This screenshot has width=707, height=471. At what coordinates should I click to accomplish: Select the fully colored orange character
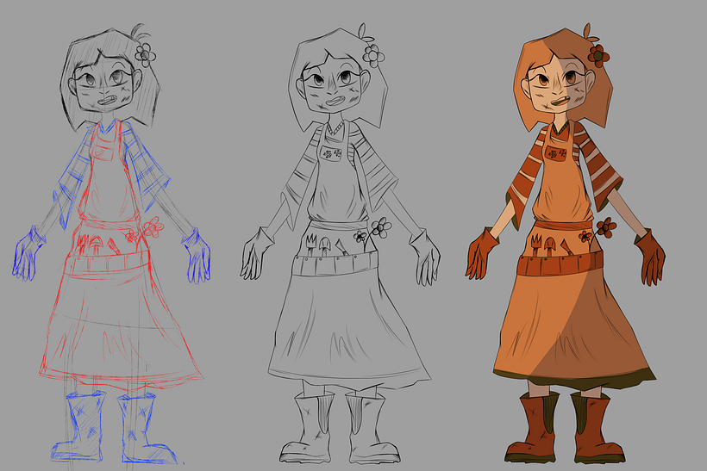[566, 244]
